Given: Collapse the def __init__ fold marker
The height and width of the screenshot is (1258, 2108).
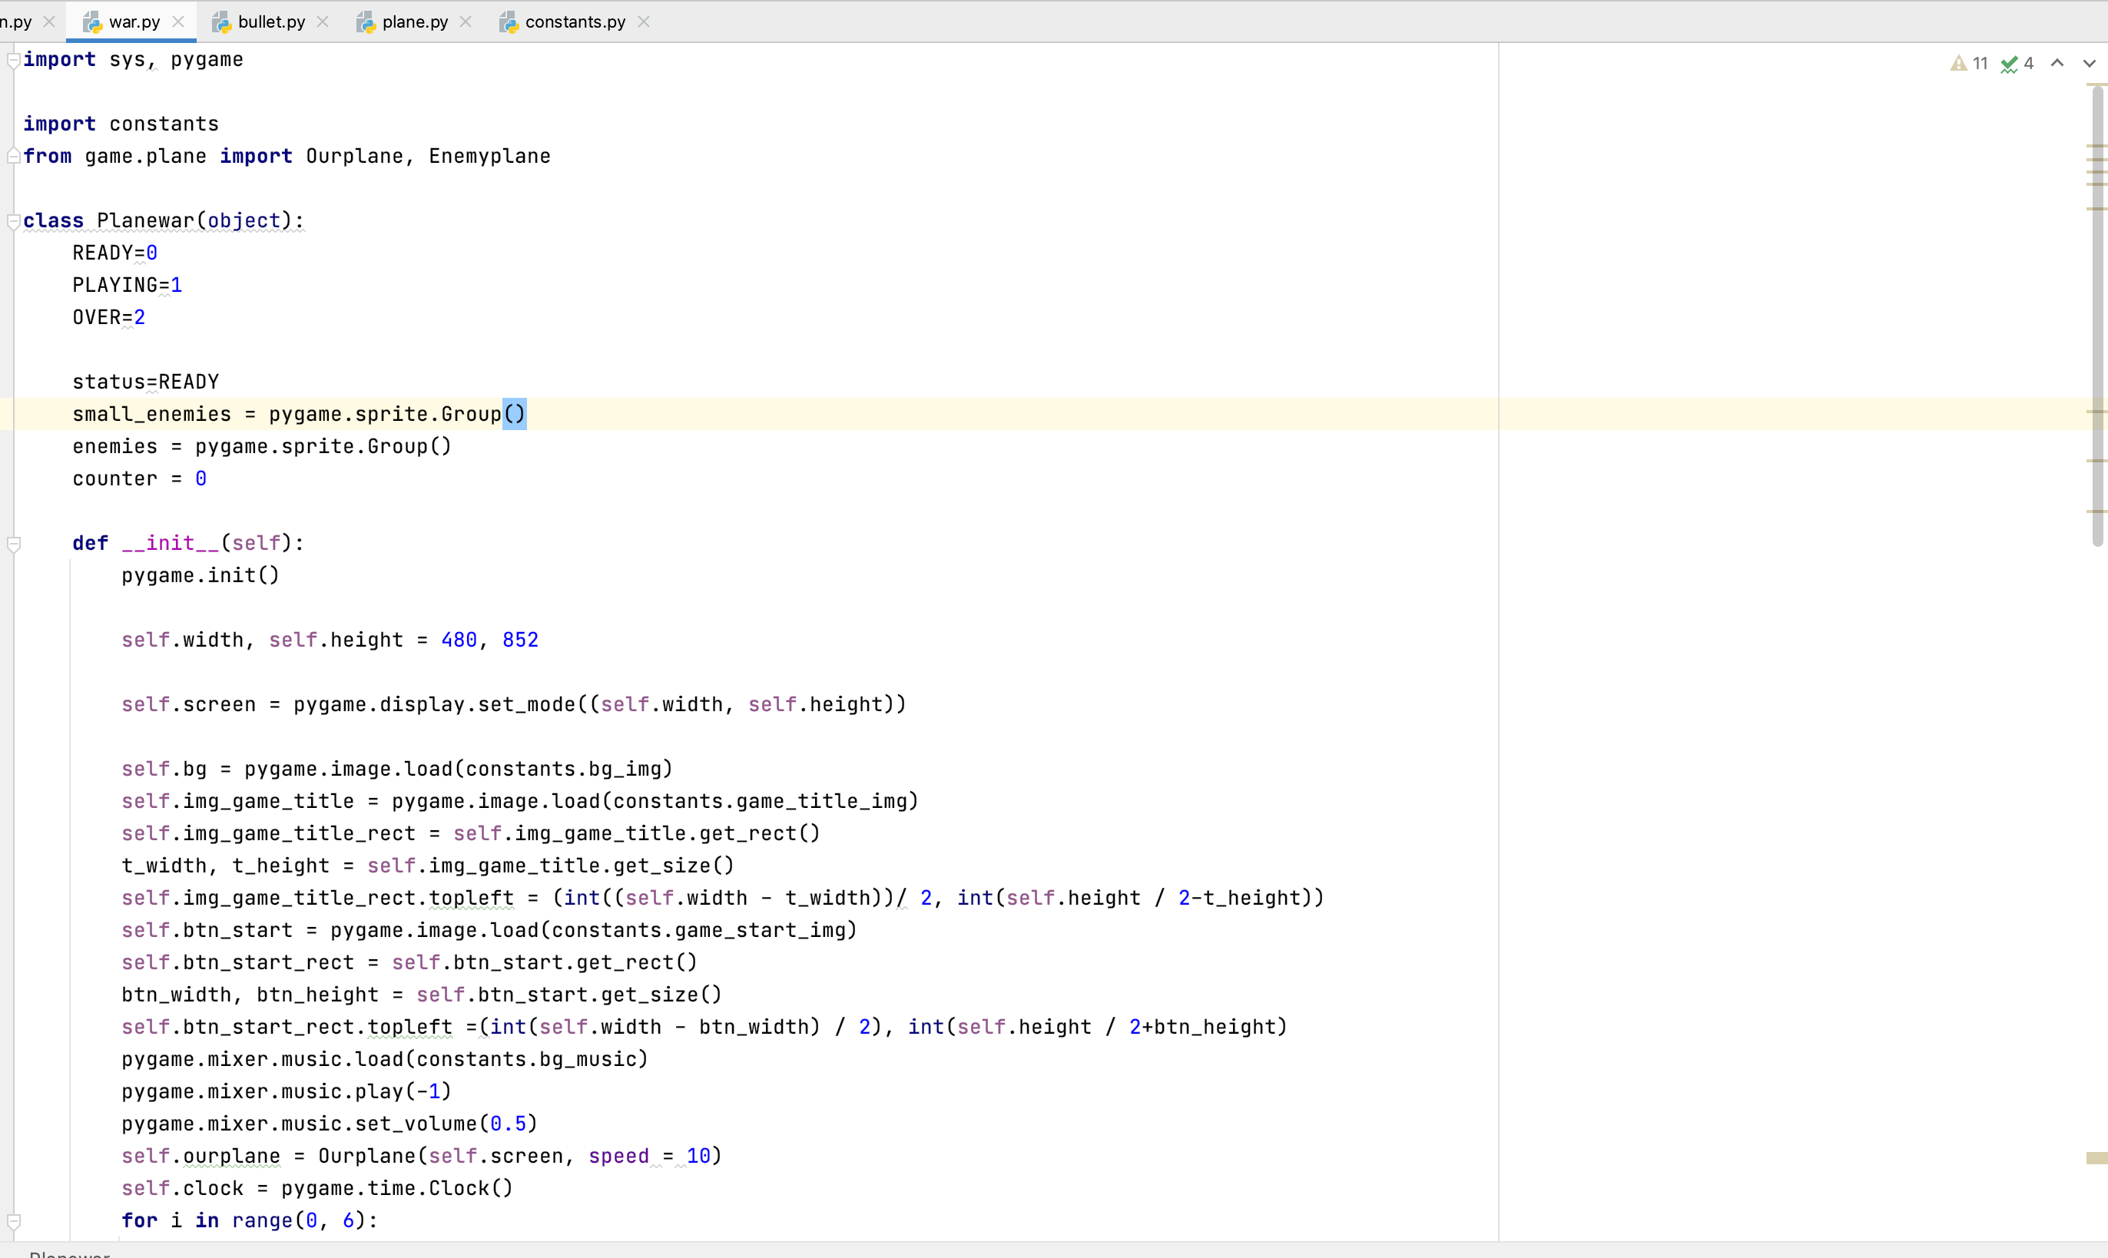Looking at the screenshot, I should click(14, 545).
